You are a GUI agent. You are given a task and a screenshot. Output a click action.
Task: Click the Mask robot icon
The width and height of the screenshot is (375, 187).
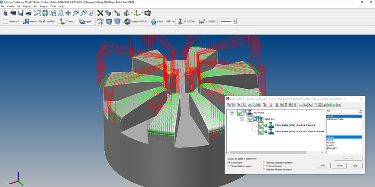point(153,22)
